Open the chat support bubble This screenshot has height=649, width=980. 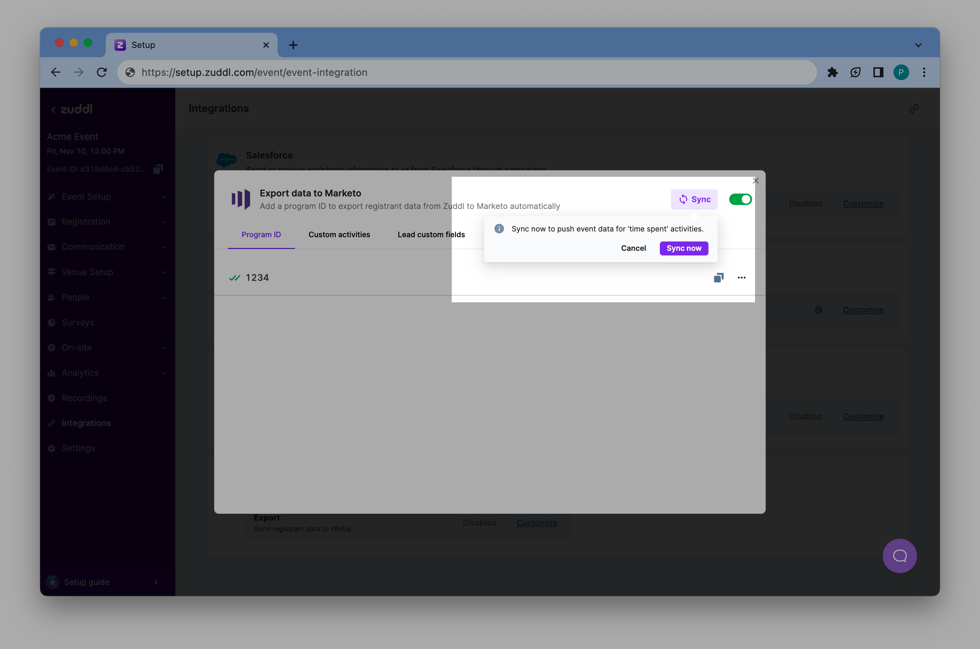[899, 556]
